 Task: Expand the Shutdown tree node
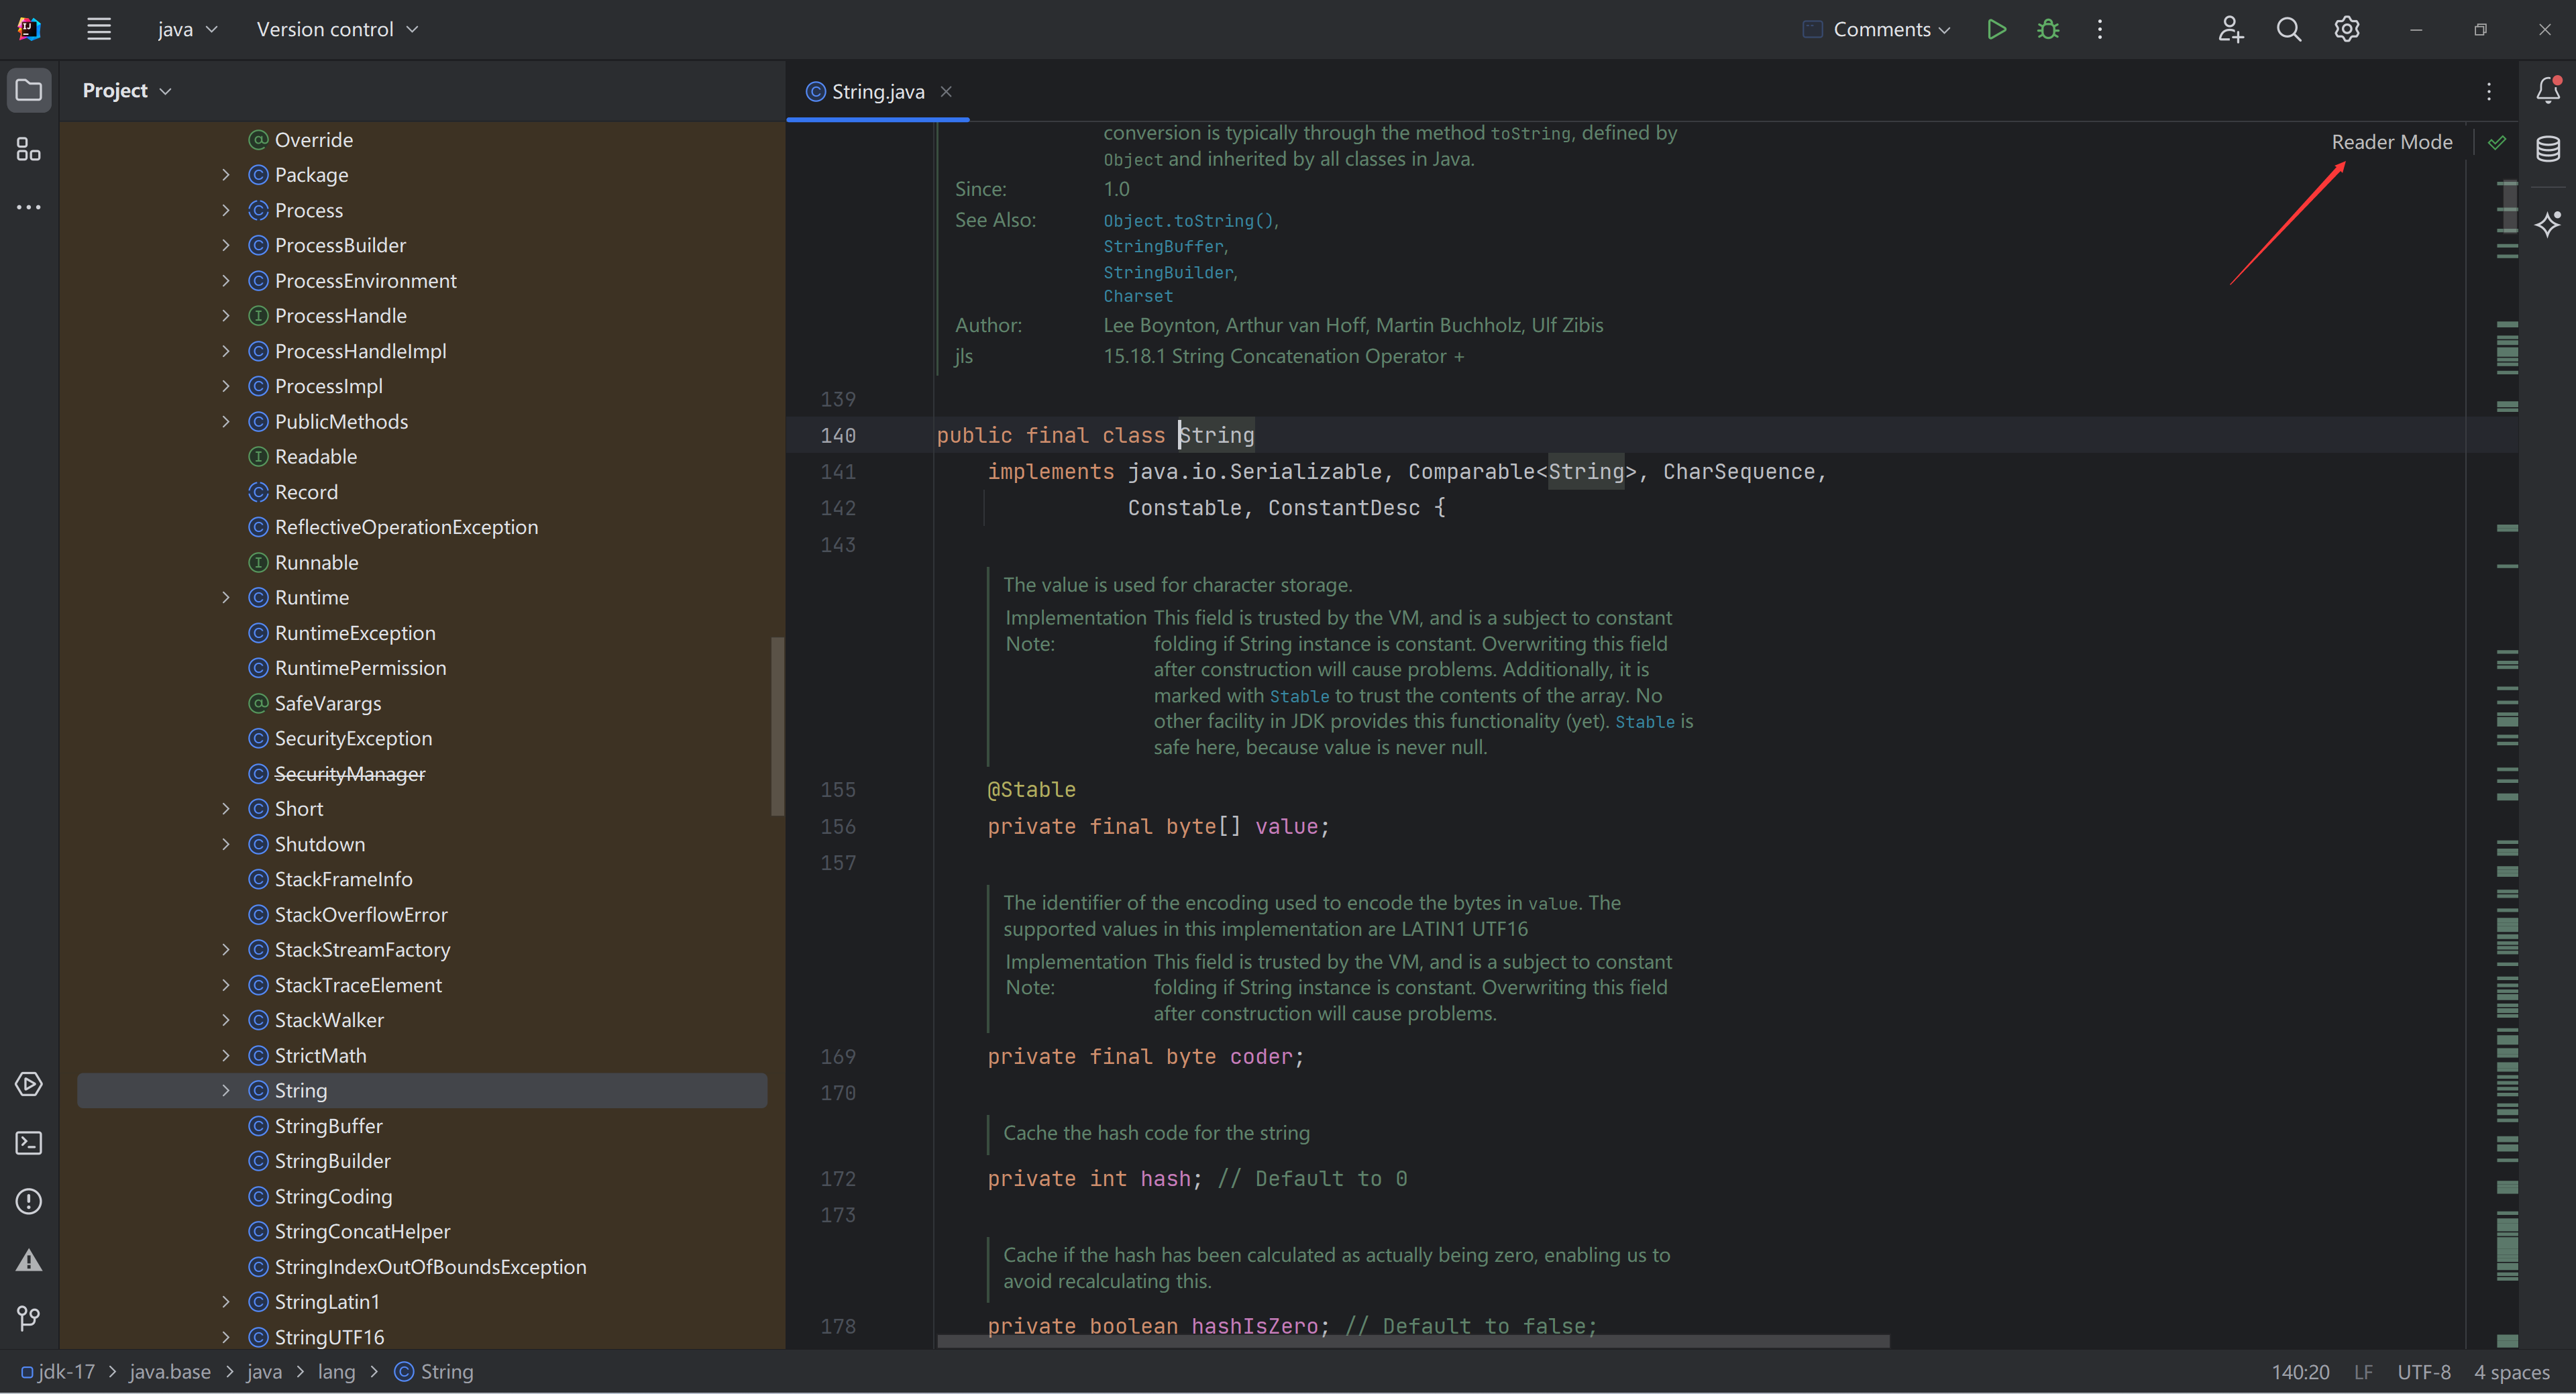226,844
